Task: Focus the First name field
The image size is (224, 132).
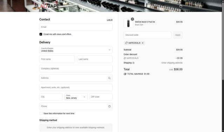Action: pyautogui.click(x=57, y=59)
